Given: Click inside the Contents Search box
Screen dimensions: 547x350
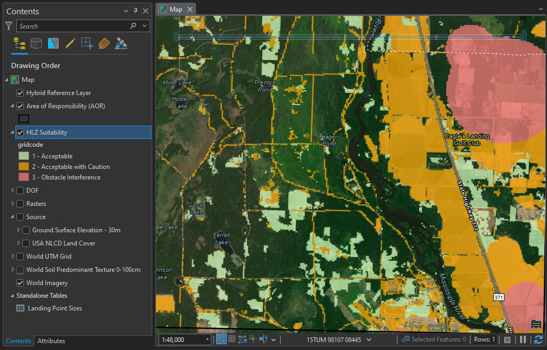Looking at the screenshot, I should 74,25.
